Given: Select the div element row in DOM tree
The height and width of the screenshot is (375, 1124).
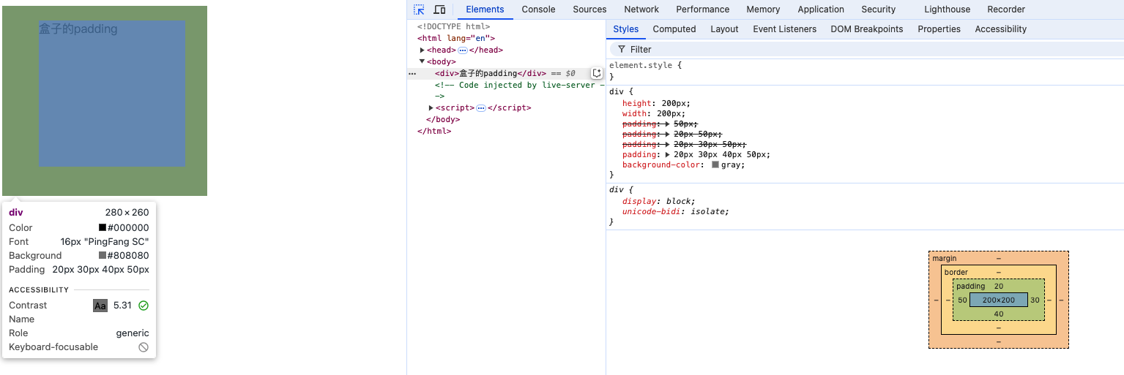Looking at the screenshot, I should (505, 73).
